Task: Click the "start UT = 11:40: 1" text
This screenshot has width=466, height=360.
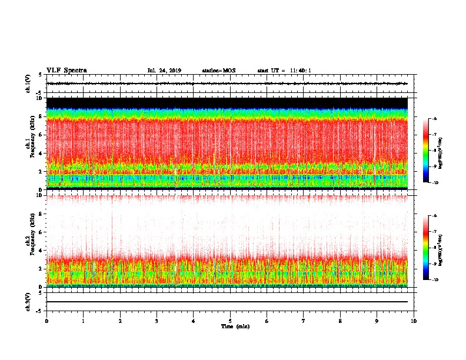Action: click(x=284, y=71)
